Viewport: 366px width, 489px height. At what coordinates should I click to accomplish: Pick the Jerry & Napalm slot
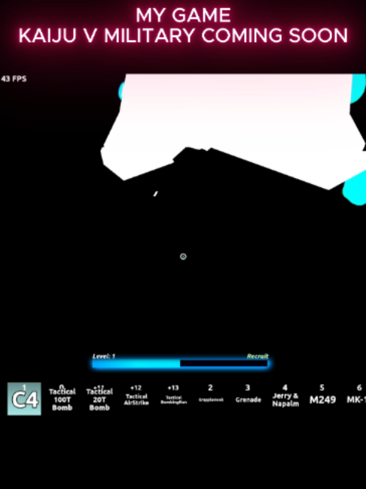[x=285, y=395]
